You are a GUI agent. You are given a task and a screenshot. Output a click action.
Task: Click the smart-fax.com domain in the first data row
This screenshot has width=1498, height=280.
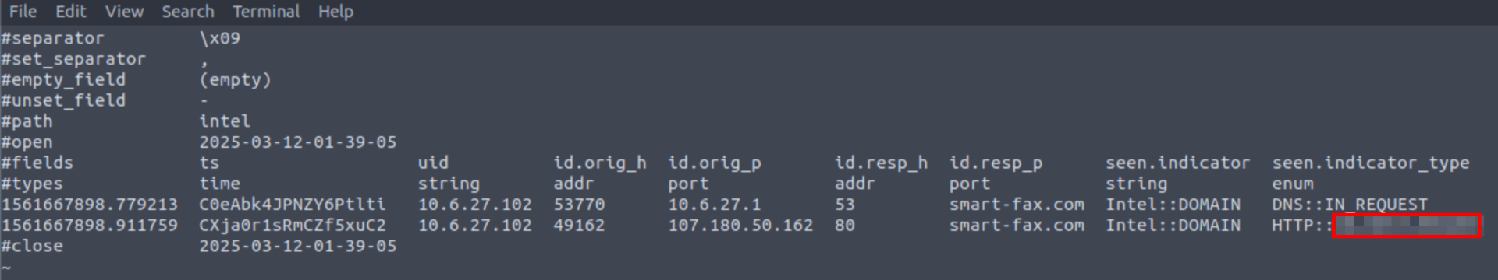1017,205
